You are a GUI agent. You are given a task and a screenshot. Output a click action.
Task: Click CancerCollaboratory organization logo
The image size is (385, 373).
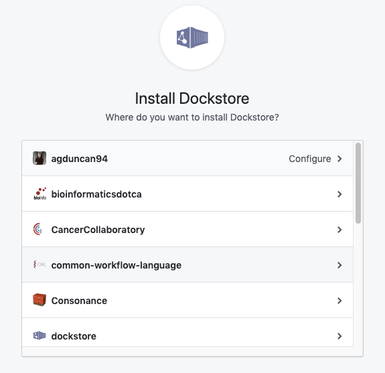click(37, 229)
